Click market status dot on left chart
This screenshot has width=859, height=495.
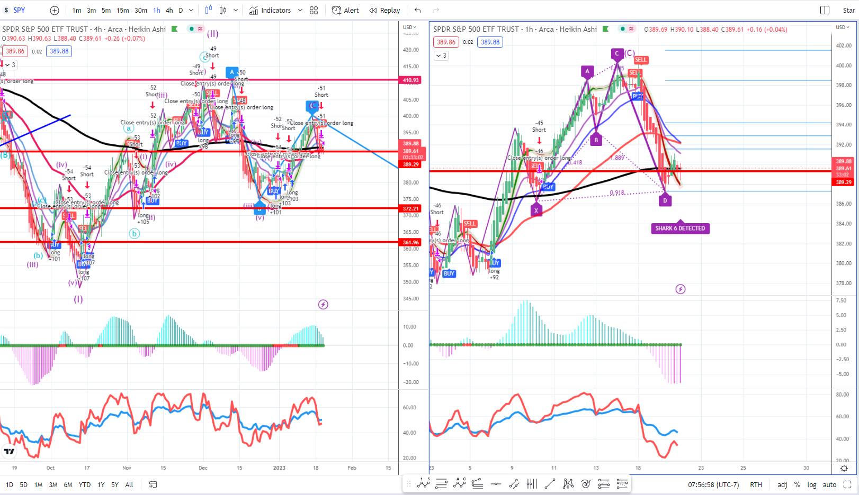191,29
